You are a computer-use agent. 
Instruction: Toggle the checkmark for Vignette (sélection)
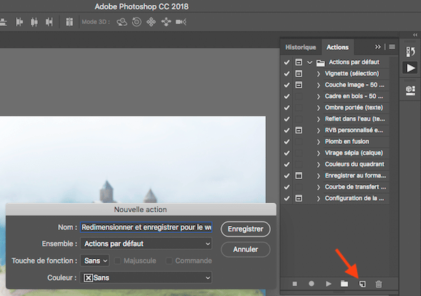pyautogui.click(x=286, y=74)
